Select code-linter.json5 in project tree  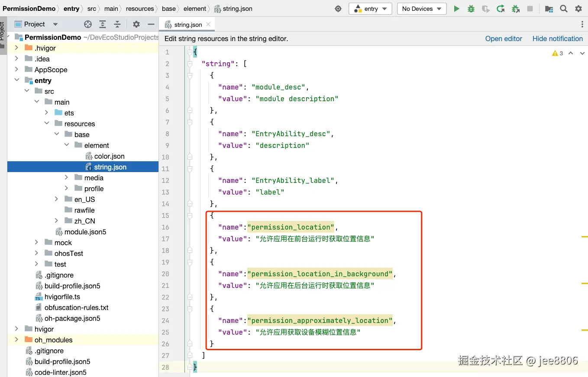tap(60, 372)
